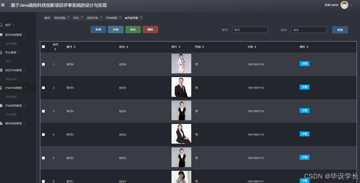Tick the checkbox for row 账号3
This screenshot has width=360, height=183.
click(x=43, y=135)
